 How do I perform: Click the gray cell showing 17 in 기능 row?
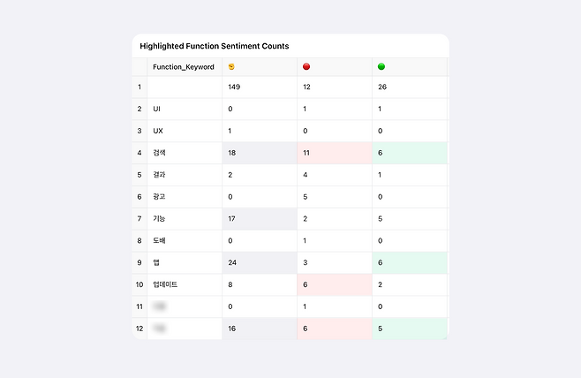click(259, 219)
